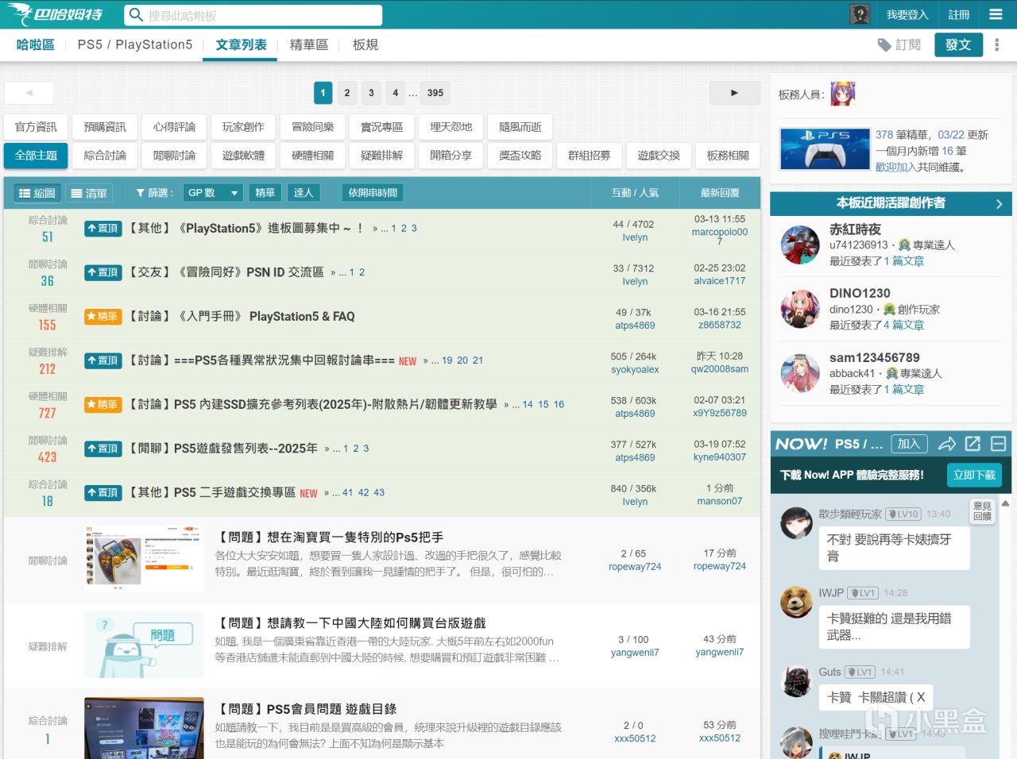
Task: Switch to 清單 list view
Action: pos(88,193)
